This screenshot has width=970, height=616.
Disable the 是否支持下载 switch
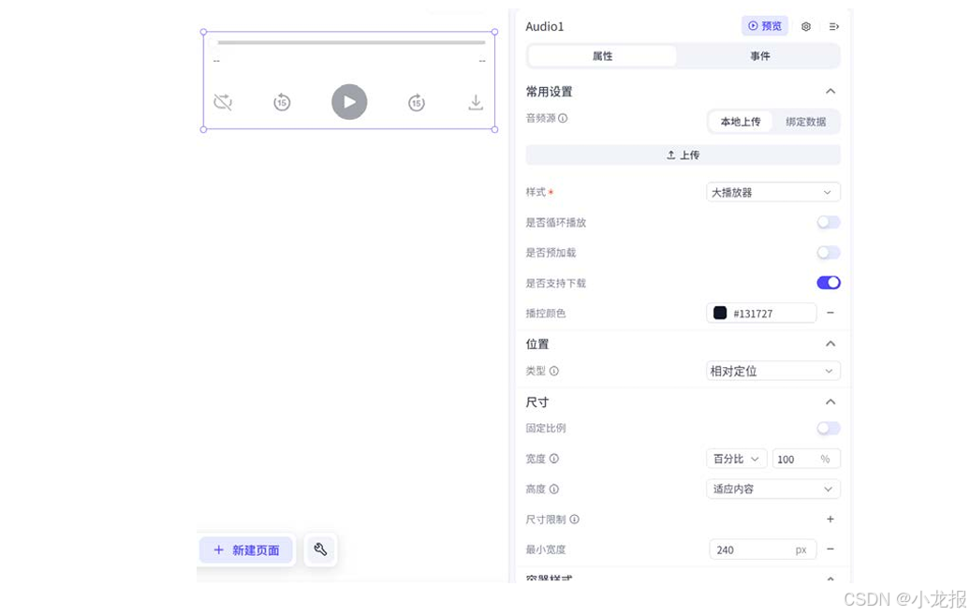828,282
